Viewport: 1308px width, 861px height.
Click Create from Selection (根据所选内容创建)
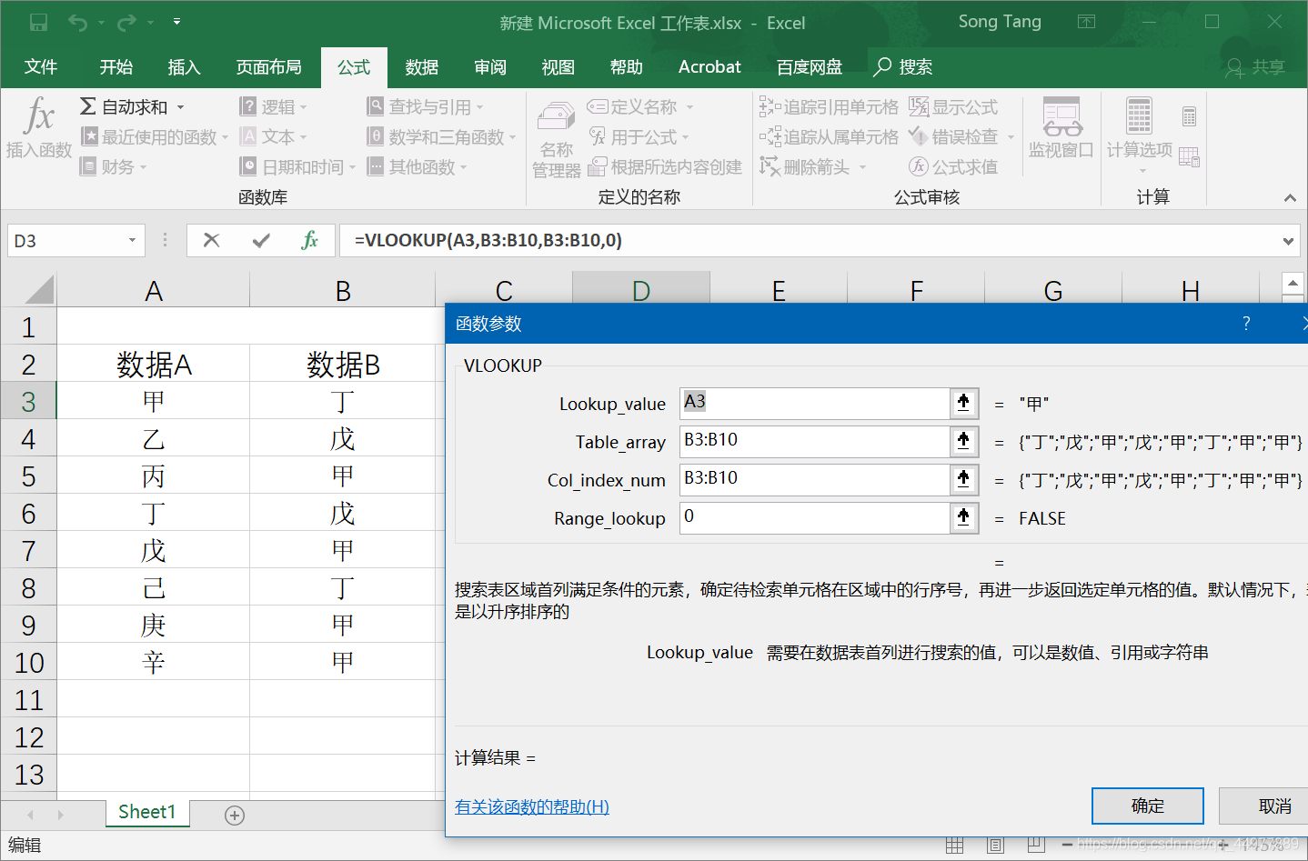tap(665, 167)
